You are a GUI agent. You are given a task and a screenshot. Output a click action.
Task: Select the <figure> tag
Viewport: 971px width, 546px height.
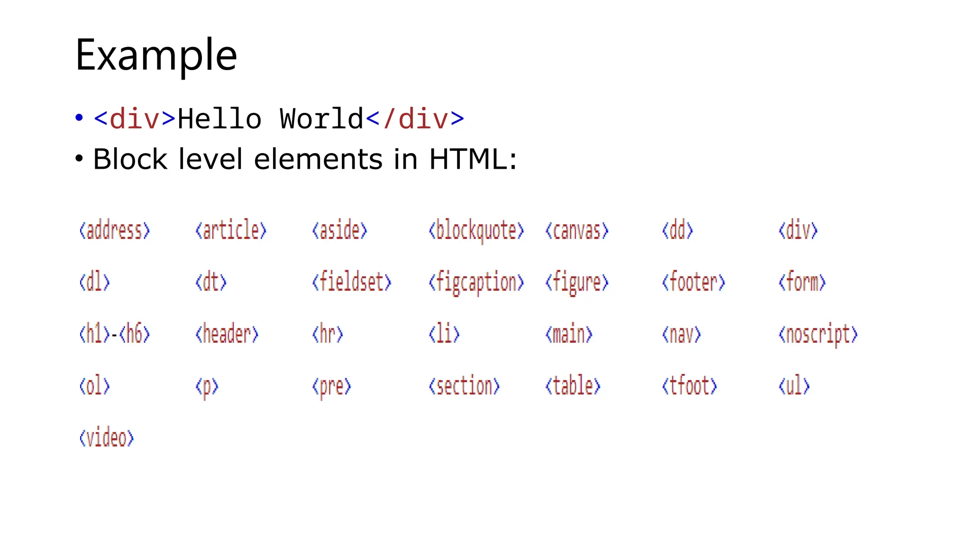(577, 283)
